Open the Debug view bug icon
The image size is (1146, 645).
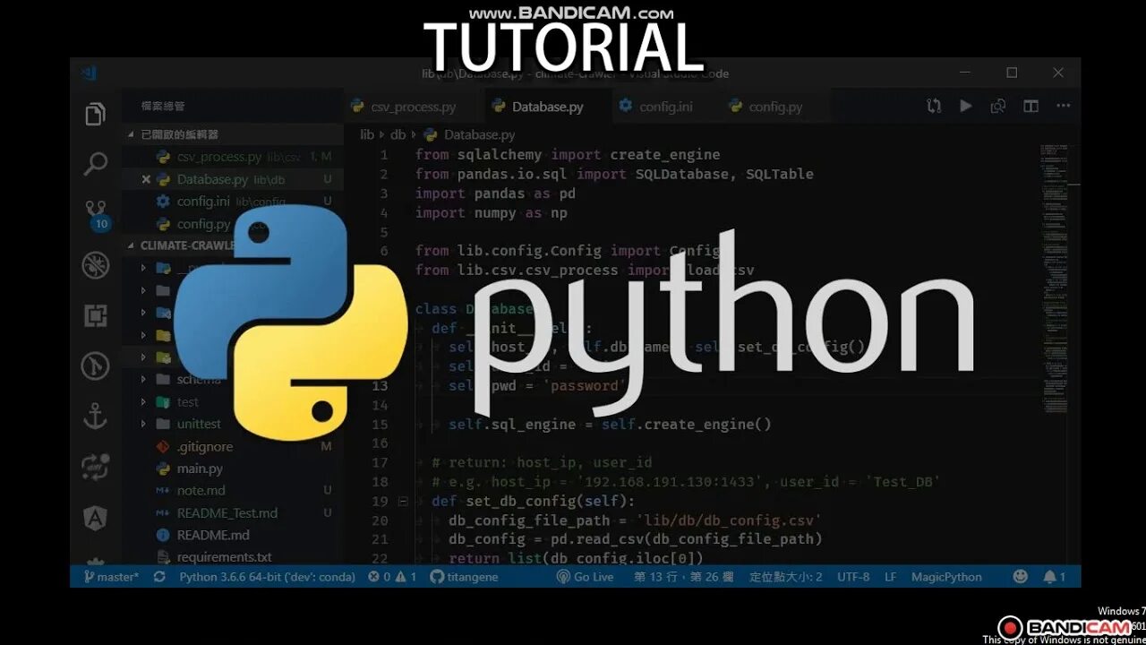(x=95, y=264)
